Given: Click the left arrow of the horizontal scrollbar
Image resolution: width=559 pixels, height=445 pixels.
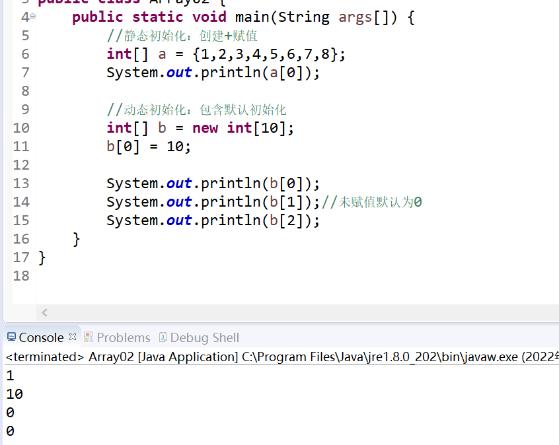Looking at the screenshot, I should pos(44,312).
